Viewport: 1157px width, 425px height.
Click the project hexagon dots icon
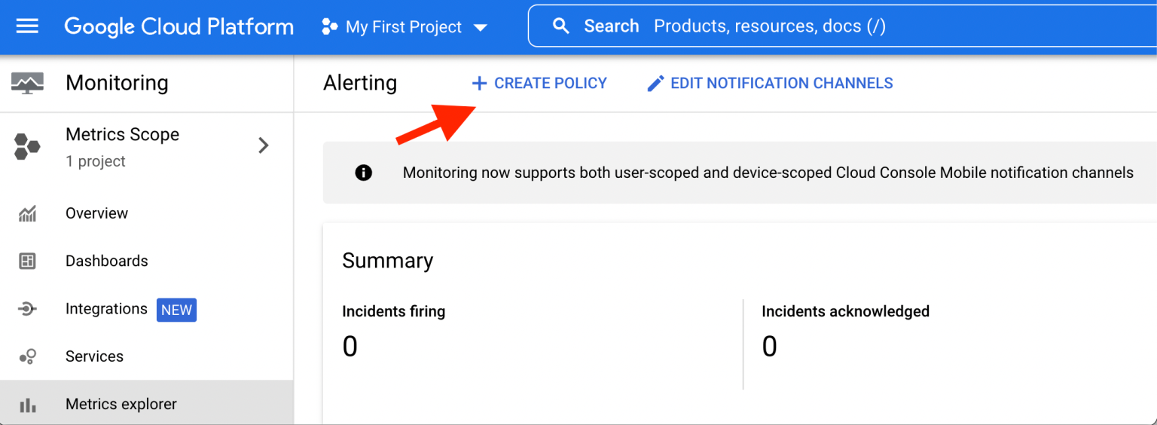[x=330, y=27]
